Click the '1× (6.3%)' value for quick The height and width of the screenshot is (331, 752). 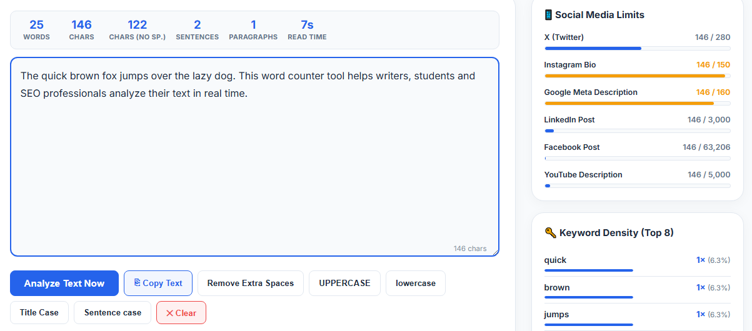click(x=713, y=260)
